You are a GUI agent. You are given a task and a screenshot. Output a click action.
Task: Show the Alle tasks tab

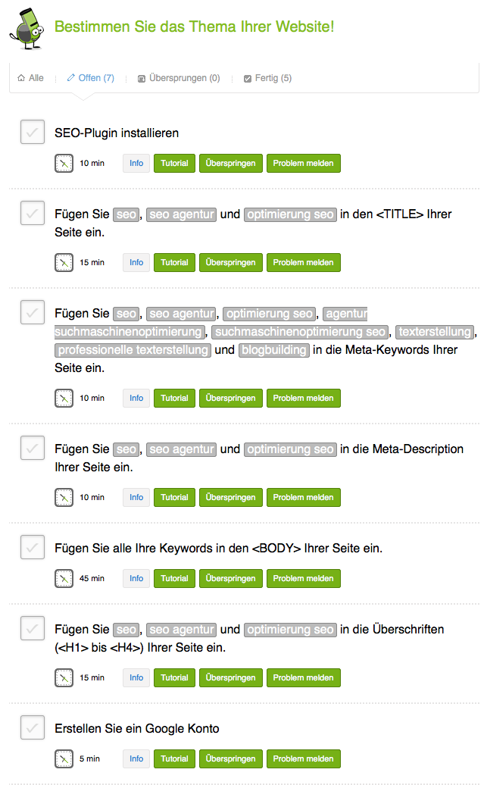(x=36, y=78)
